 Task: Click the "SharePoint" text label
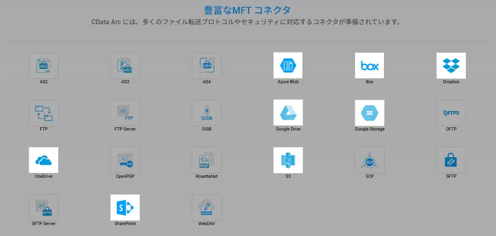(x=125, y=223)
